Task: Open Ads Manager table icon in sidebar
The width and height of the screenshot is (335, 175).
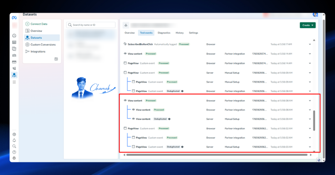Action: (14, 42)
